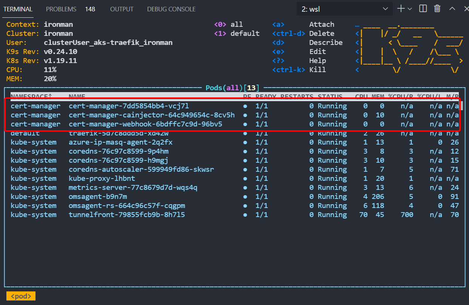Screen dimensions: 469x305
Task: Maximize panel with the up chevron icon
Action: tap(452, 9)
